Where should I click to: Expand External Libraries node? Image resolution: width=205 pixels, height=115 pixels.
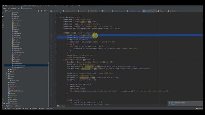tap(5, 104)
